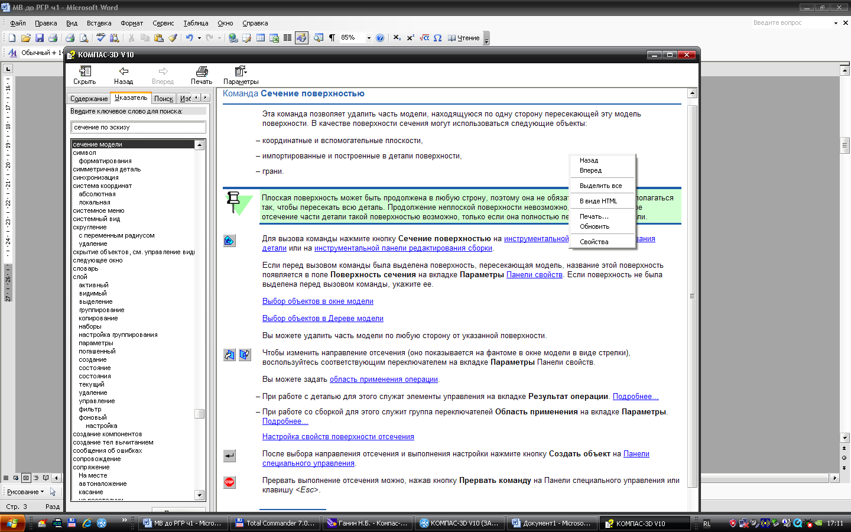Image resolution: width=851 pixels, height=532 pixels.
Task: Choose 'Назад' in context menu
Action: 602,160
